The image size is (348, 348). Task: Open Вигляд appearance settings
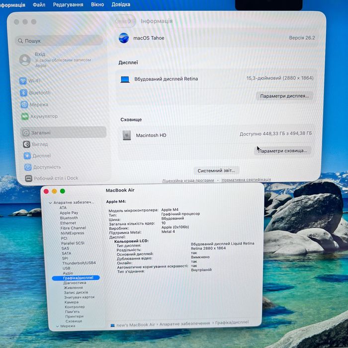[35, 144]
